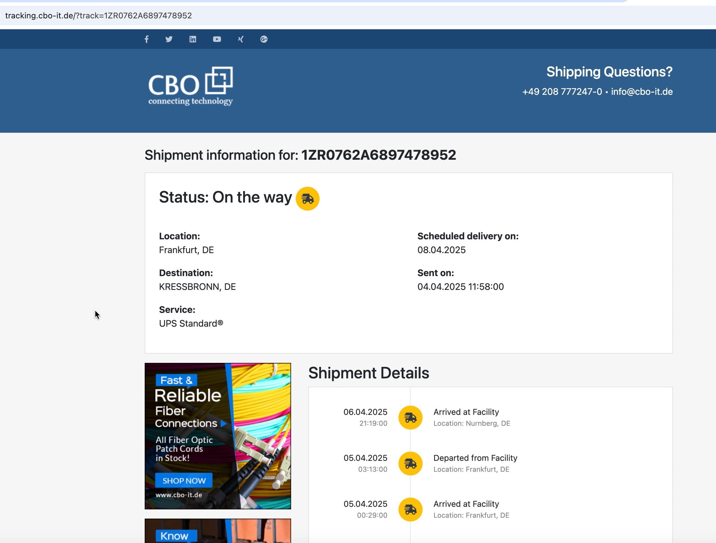Click the info@cbo-it.de email link
The height and width of the screenshot is (543, 716).
pyautogui.click(x=642, y=92)
